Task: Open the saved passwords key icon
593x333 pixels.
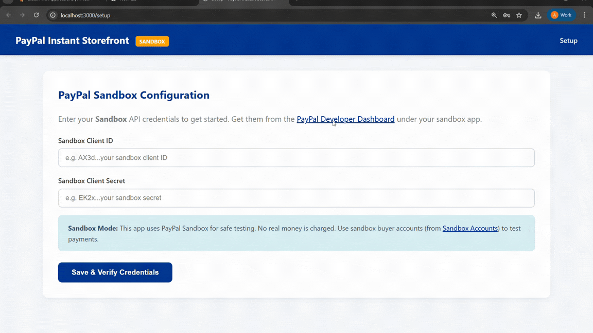Action: pos(507,15)
